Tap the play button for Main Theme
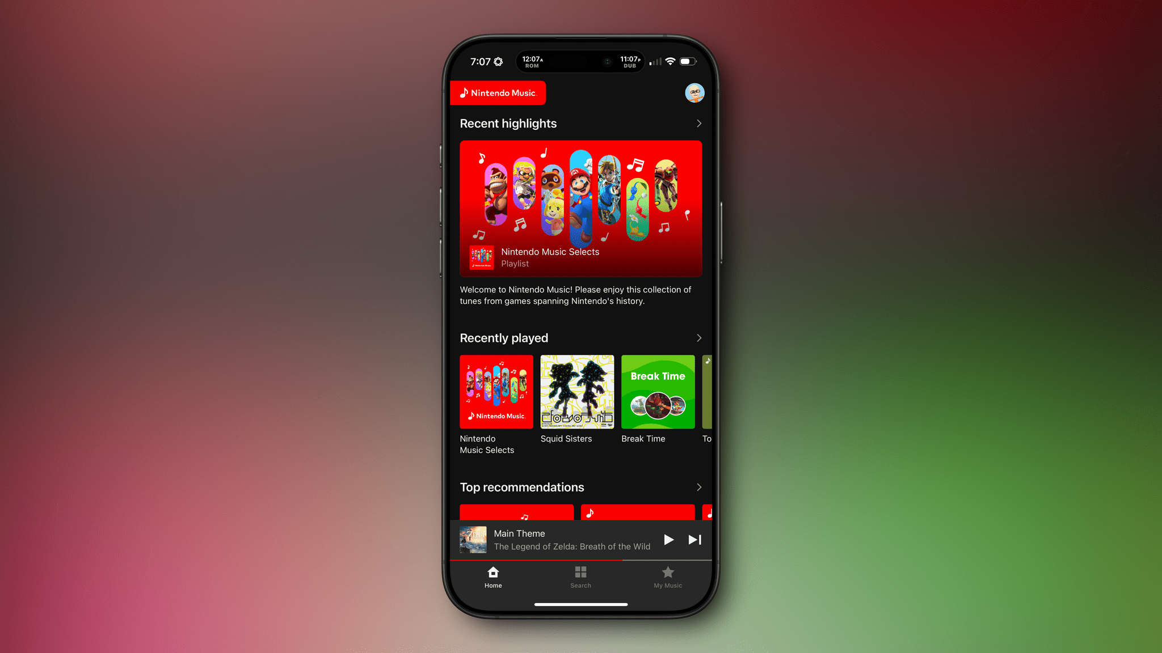This screenshot has height=653, width=1162. pos(669,540)
